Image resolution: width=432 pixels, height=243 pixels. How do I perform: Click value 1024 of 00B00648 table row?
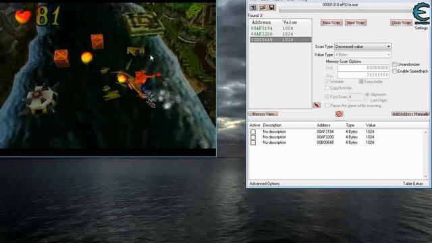pos(370,142)
